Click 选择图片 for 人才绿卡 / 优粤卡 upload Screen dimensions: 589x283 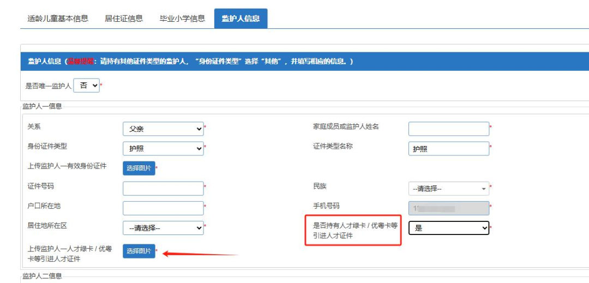point(139,251)
